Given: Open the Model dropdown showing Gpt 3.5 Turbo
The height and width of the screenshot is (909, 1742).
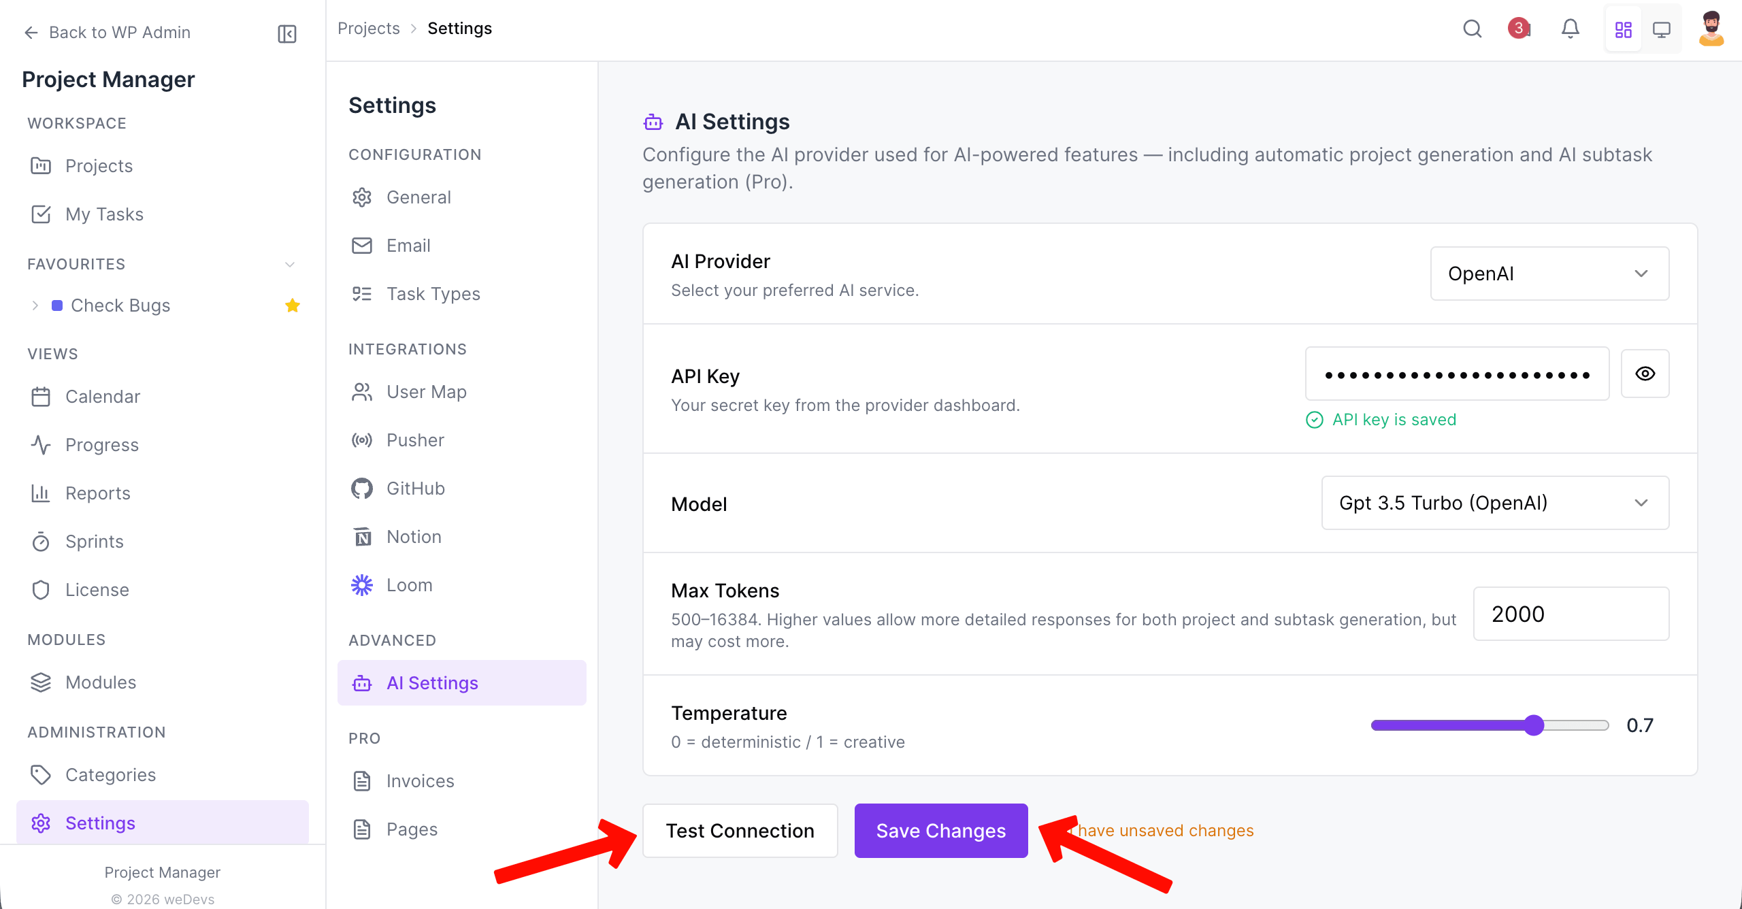Looking at the screenshot, I should 1494,503.
